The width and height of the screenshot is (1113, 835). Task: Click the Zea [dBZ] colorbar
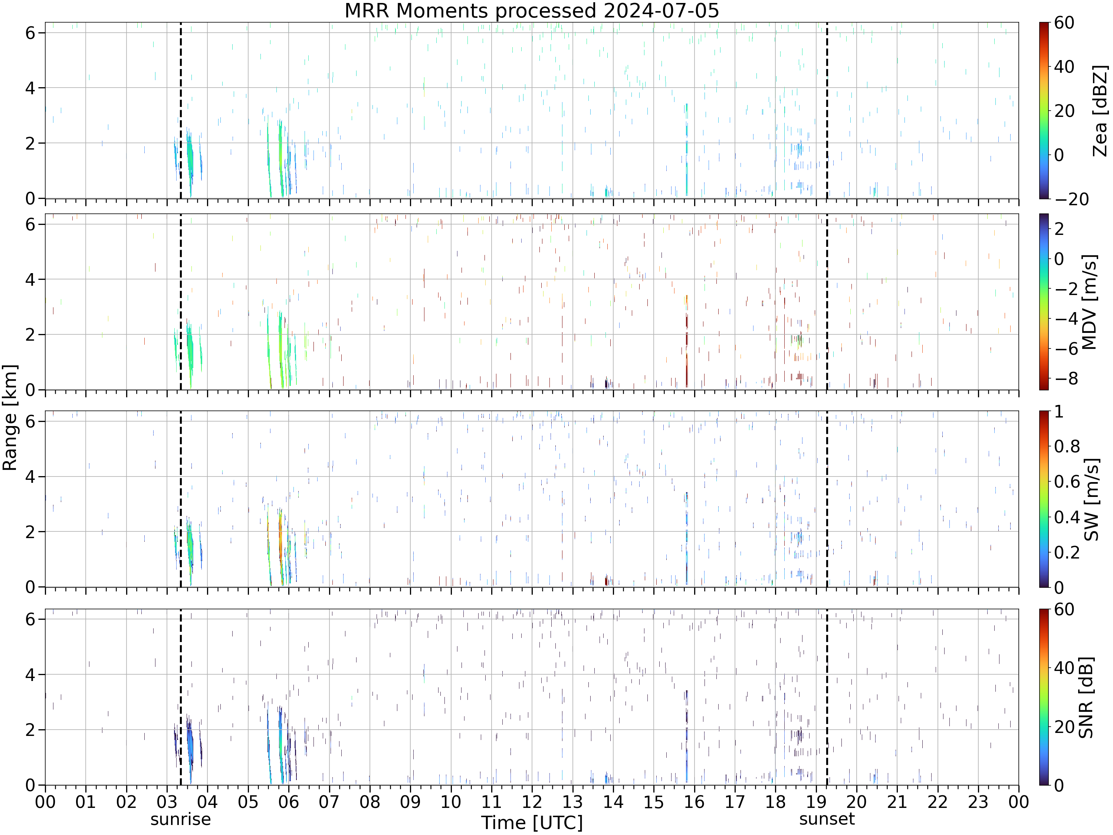1044,110
